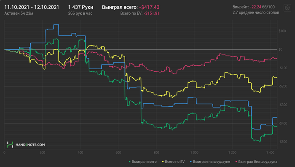This screenshot has height=167, width=295.
Task: Click the -$500 y-axis label
Action: 282,142
